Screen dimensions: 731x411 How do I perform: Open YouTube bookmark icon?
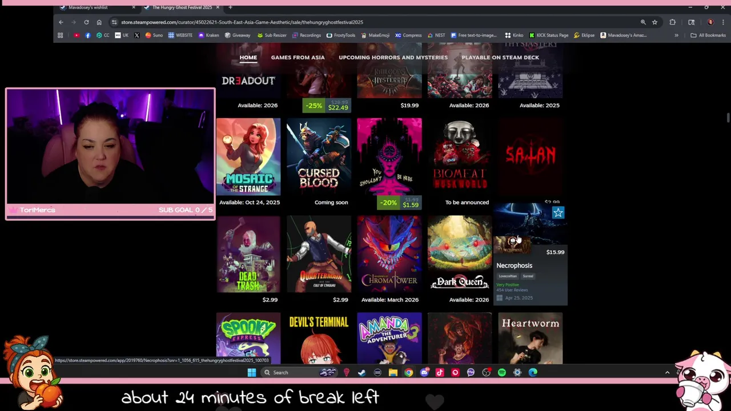tap(77, 35)
